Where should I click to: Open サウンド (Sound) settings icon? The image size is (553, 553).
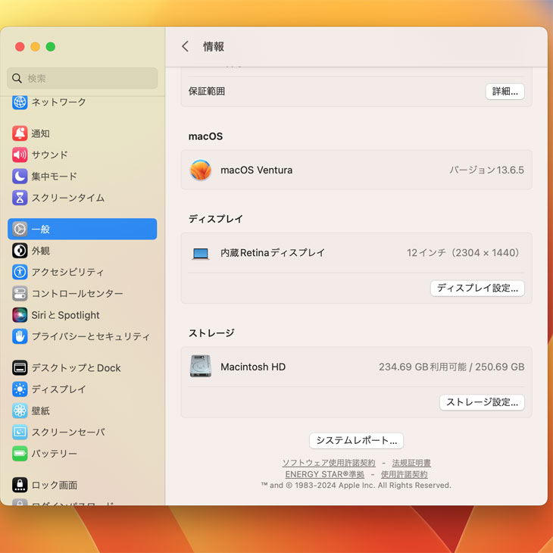[x=20, y=155]
